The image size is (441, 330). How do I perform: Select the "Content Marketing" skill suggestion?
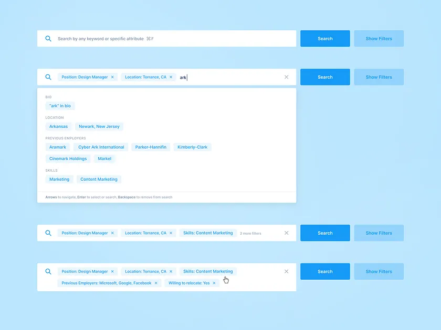coord(99,179)
